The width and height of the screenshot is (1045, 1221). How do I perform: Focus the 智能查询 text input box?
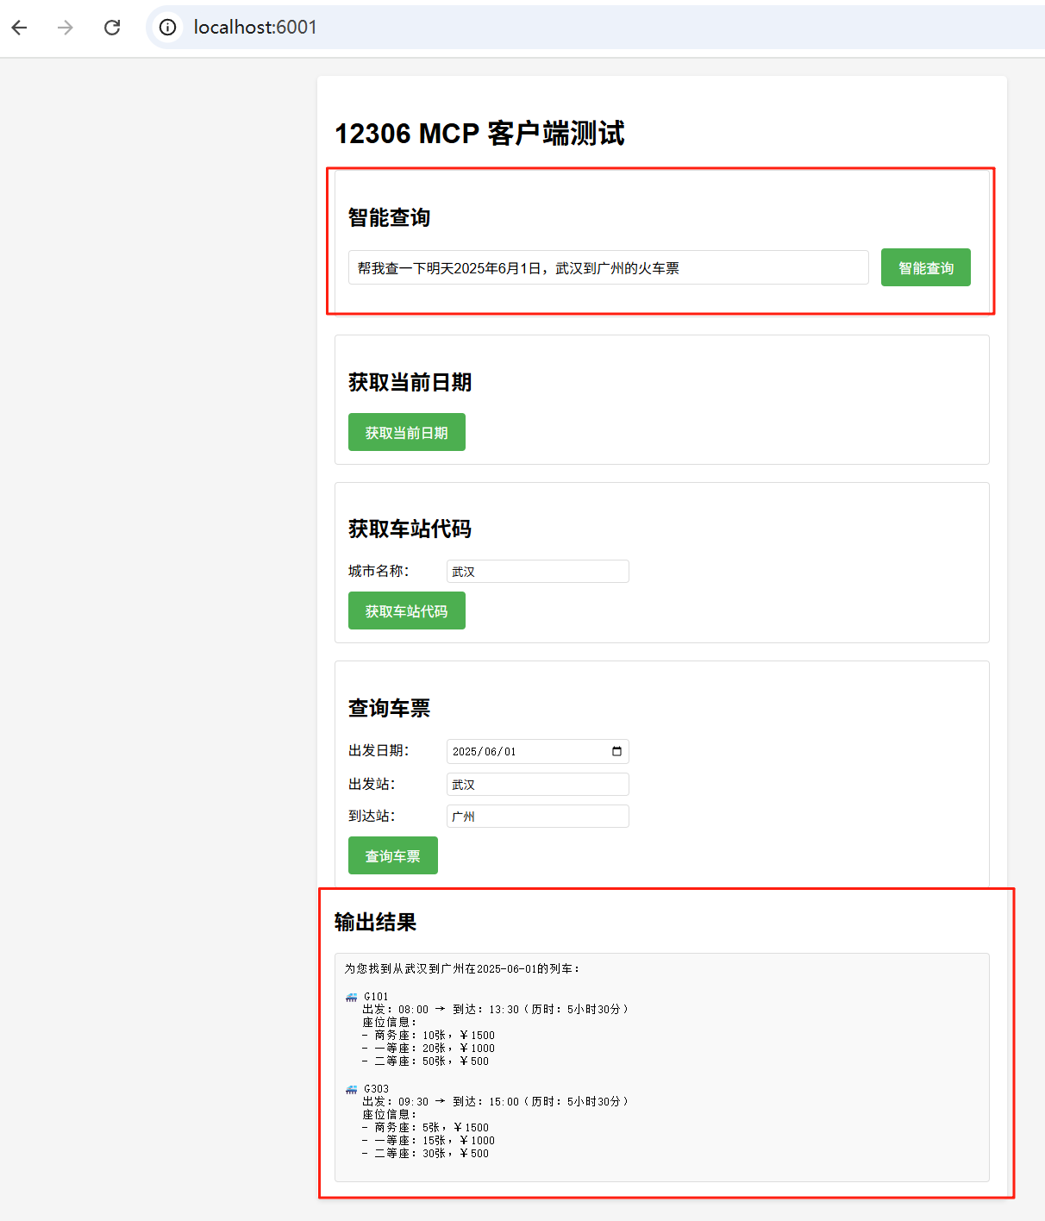[x=608, y=267]
